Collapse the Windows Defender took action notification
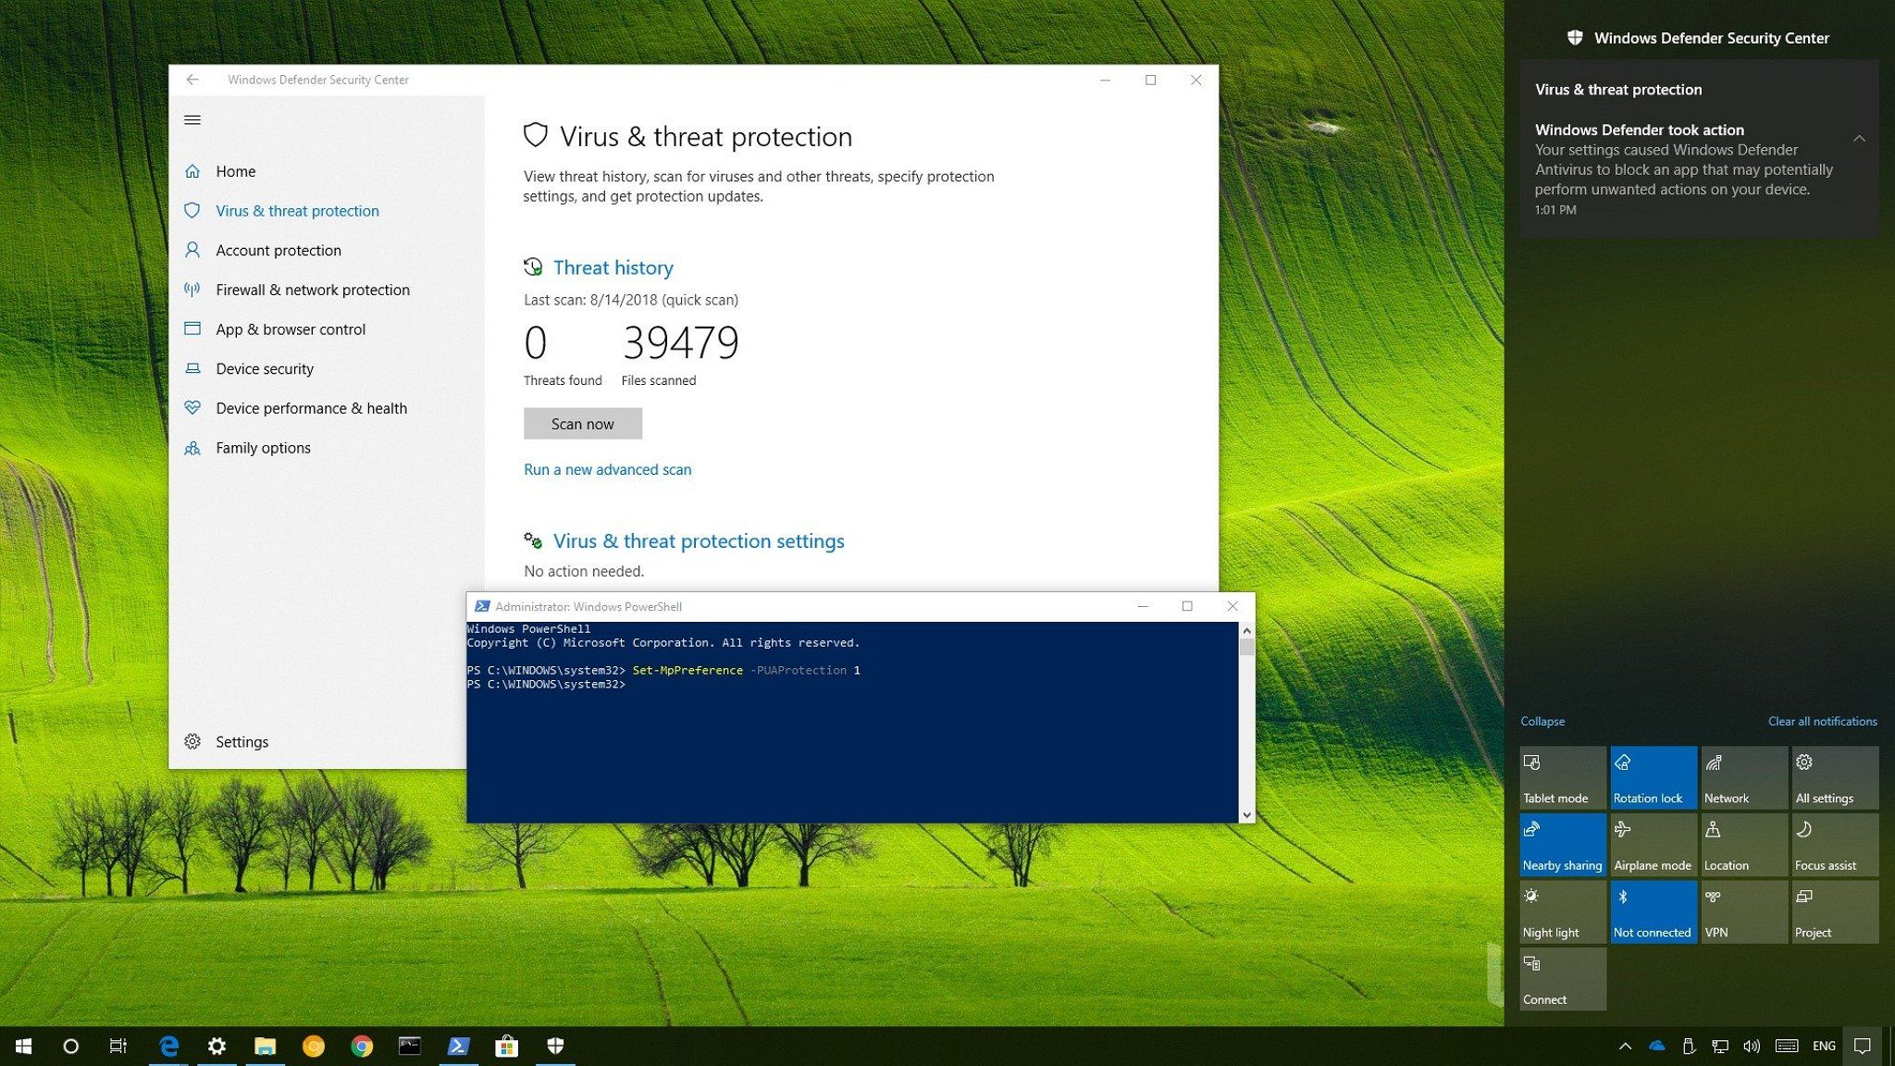1895x1066 pixels. point(1858,139)
